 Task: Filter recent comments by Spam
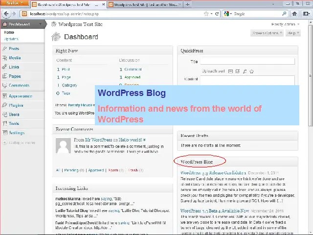point(113,170)
